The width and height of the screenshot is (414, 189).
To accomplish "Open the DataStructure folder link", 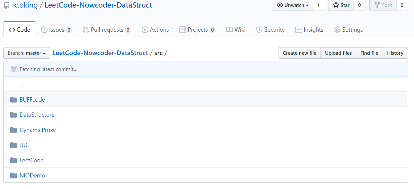I will pos(37,115).
